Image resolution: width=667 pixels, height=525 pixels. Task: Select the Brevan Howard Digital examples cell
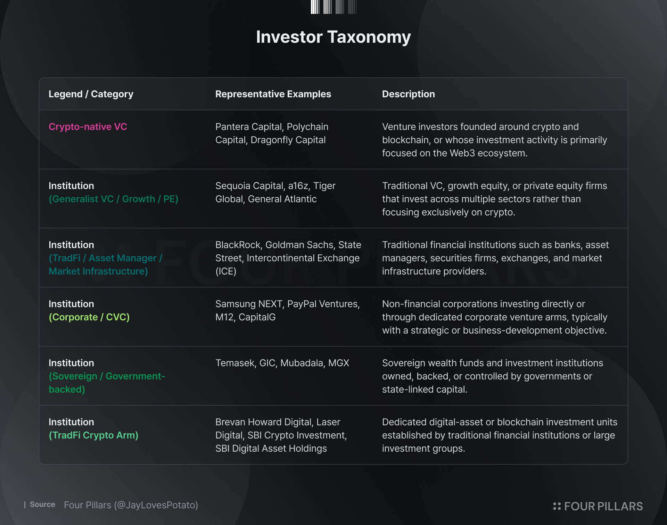[281, 435]
